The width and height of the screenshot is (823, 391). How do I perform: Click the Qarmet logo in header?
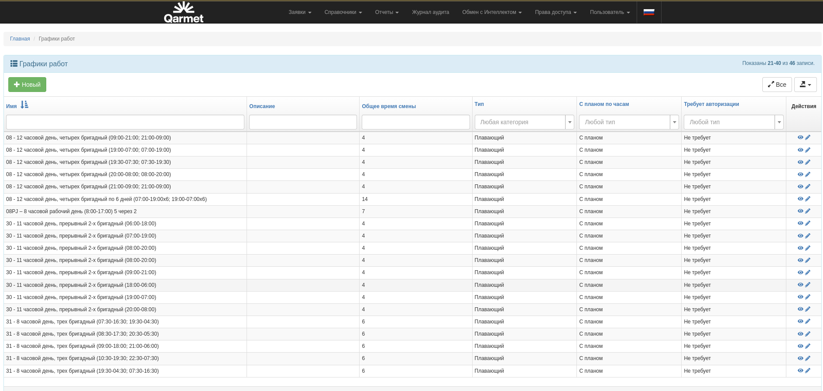[x=183, y=12]
